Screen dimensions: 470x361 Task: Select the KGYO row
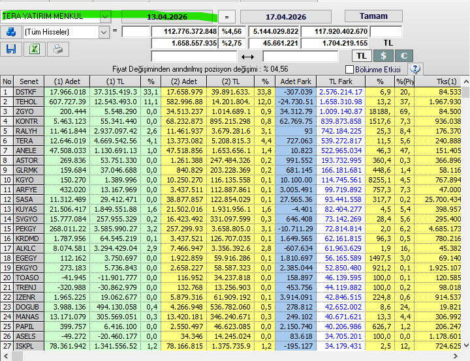(230, 180)
